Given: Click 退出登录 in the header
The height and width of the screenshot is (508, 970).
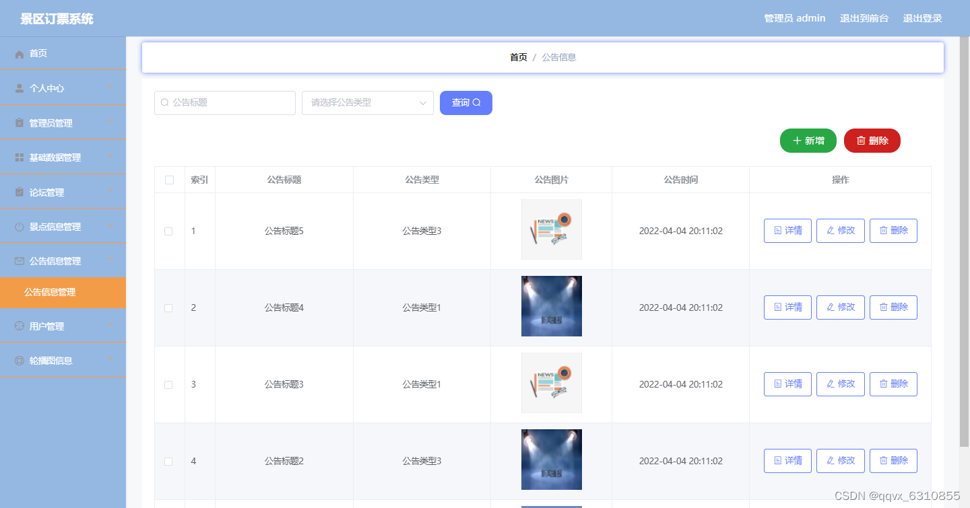Looking at the screenshot, I should click(923, 18).
